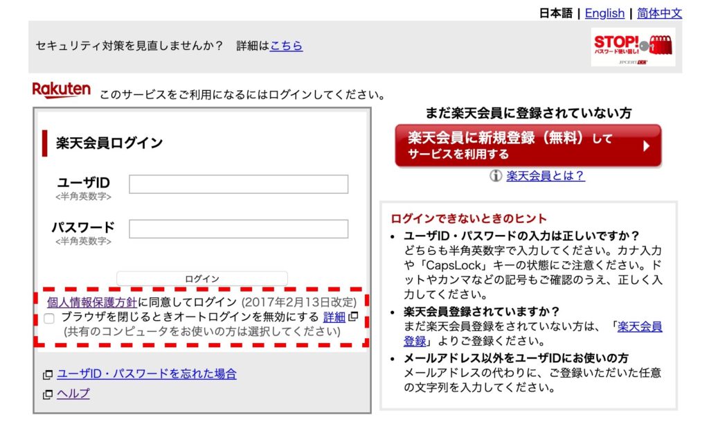Select the 日本語 language option
This screenshot has width=709, height=433.
coord(556,13)
